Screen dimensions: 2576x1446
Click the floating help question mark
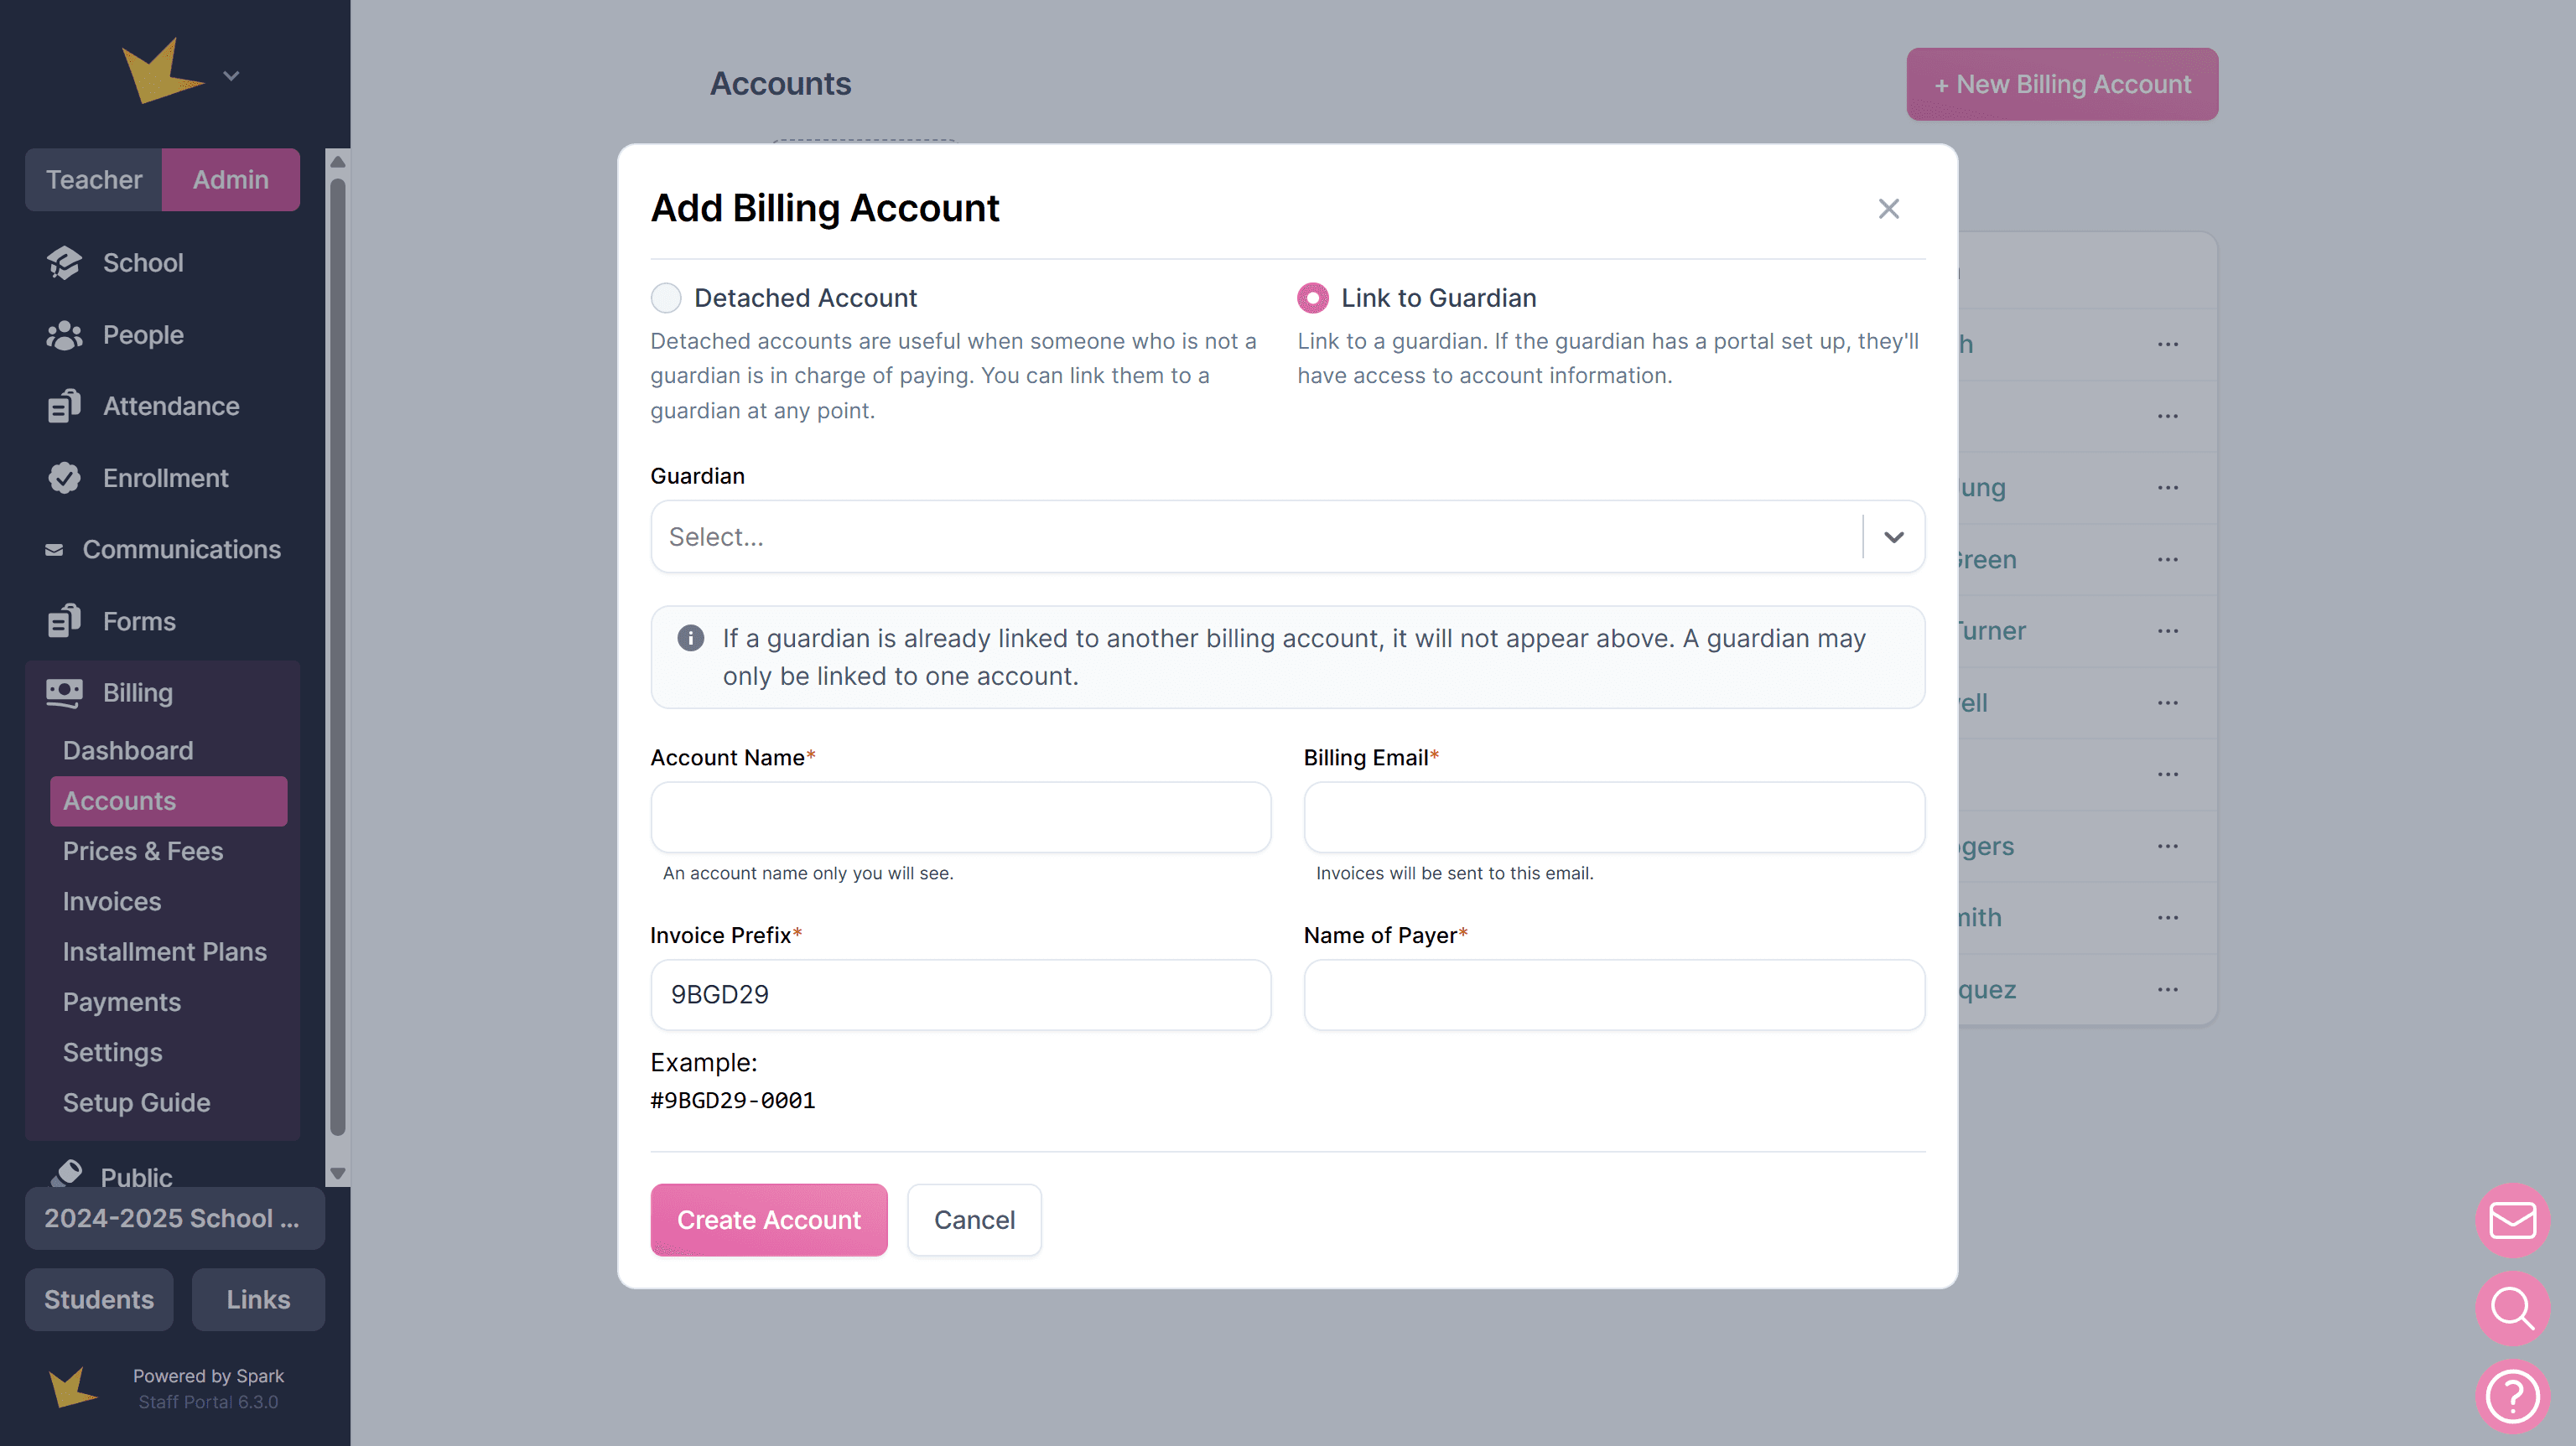click(x=2511, y=1396)
